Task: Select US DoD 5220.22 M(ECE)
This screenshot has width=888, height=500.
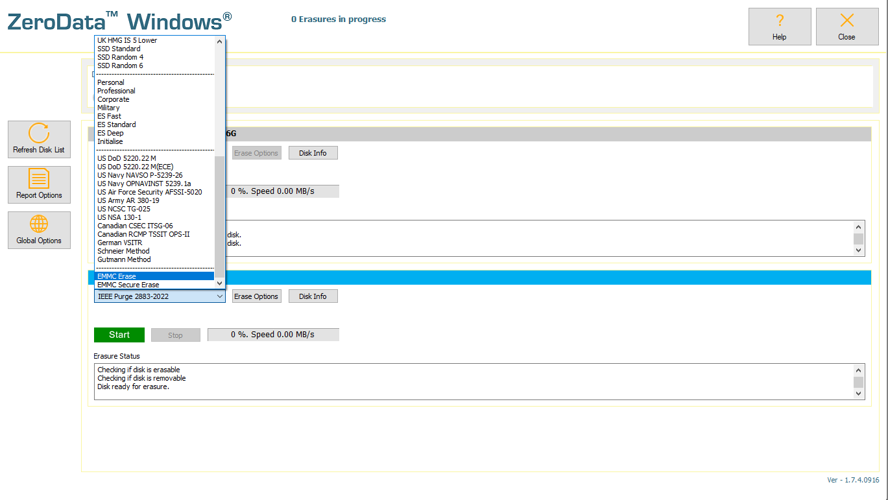Action: pyautogui.click(x=154, y=167)
